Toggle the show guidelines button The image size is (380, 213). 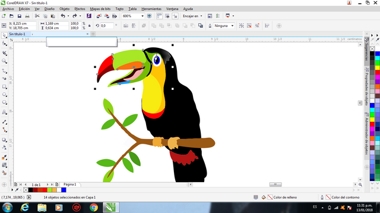pyautogui.click(x=175, y=16)
